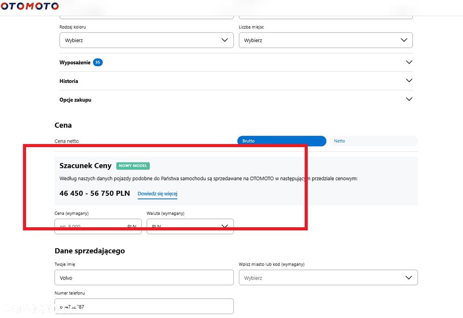Open the Liczba miejsc dropdown
The width and height of the screenshot is (463, 318).
(x=325, y=40)
